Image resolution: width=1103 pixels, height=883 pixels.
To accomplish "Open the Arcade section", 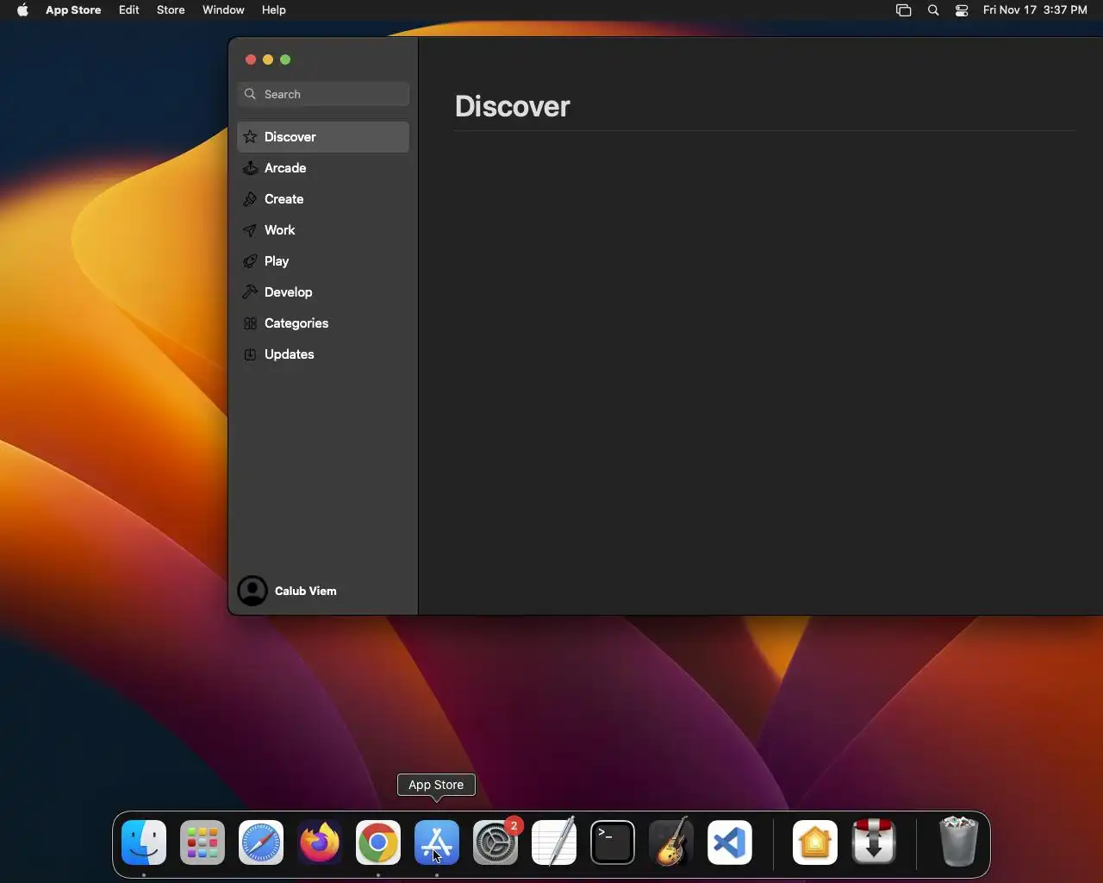I will (323, 168).
